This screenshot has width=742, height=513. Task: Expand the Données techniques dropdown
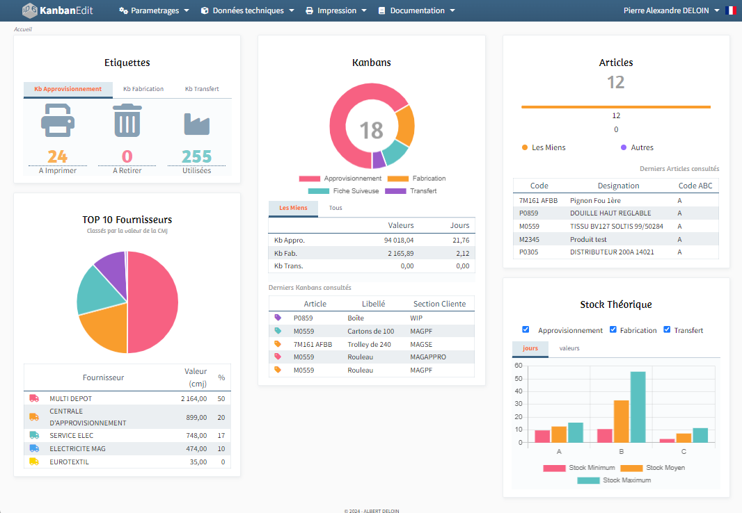coord(247,10)
